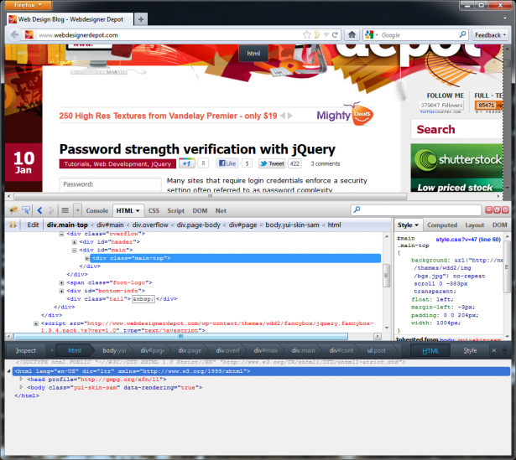Collapse the div class overflow node
The width and height of the screenshot is (516, 460).
61,234
